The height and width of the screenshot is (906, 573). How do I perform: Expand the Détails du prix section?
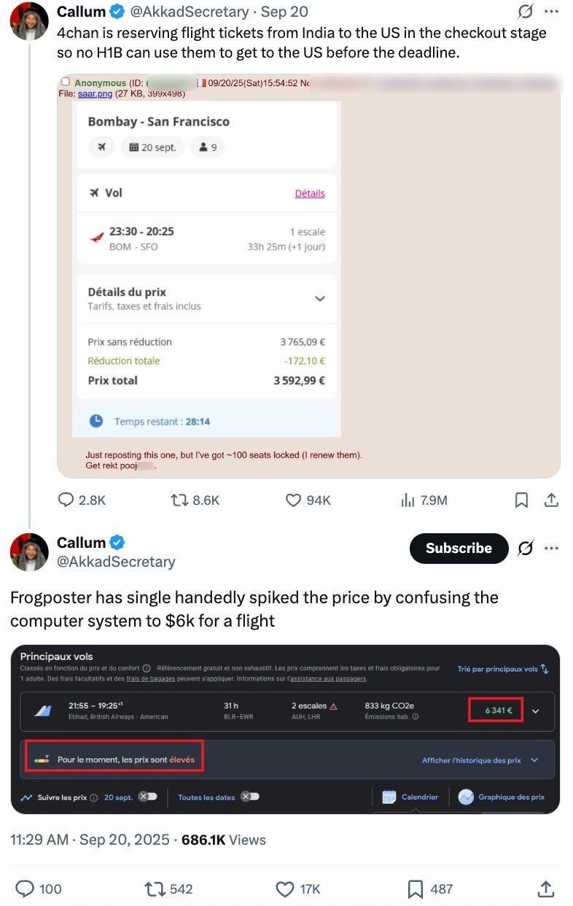pyautogui.click(x=319, y=298)
